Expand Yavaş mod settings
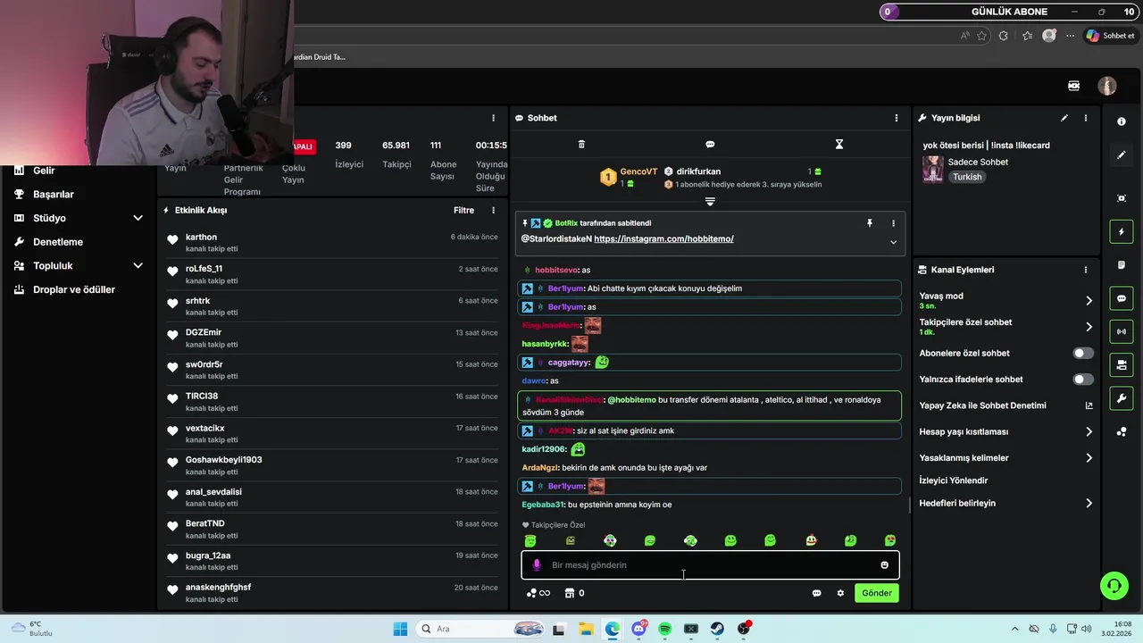 click(x=1089, y=301)
